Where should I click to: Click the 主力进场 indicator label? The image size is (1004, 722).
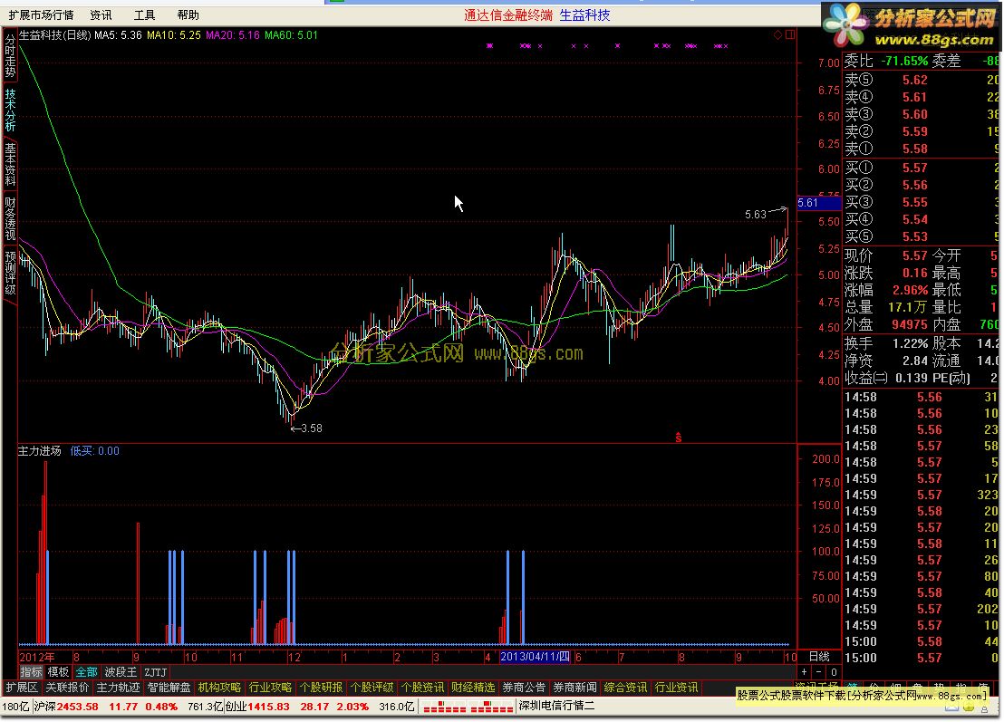coord(40,451)
